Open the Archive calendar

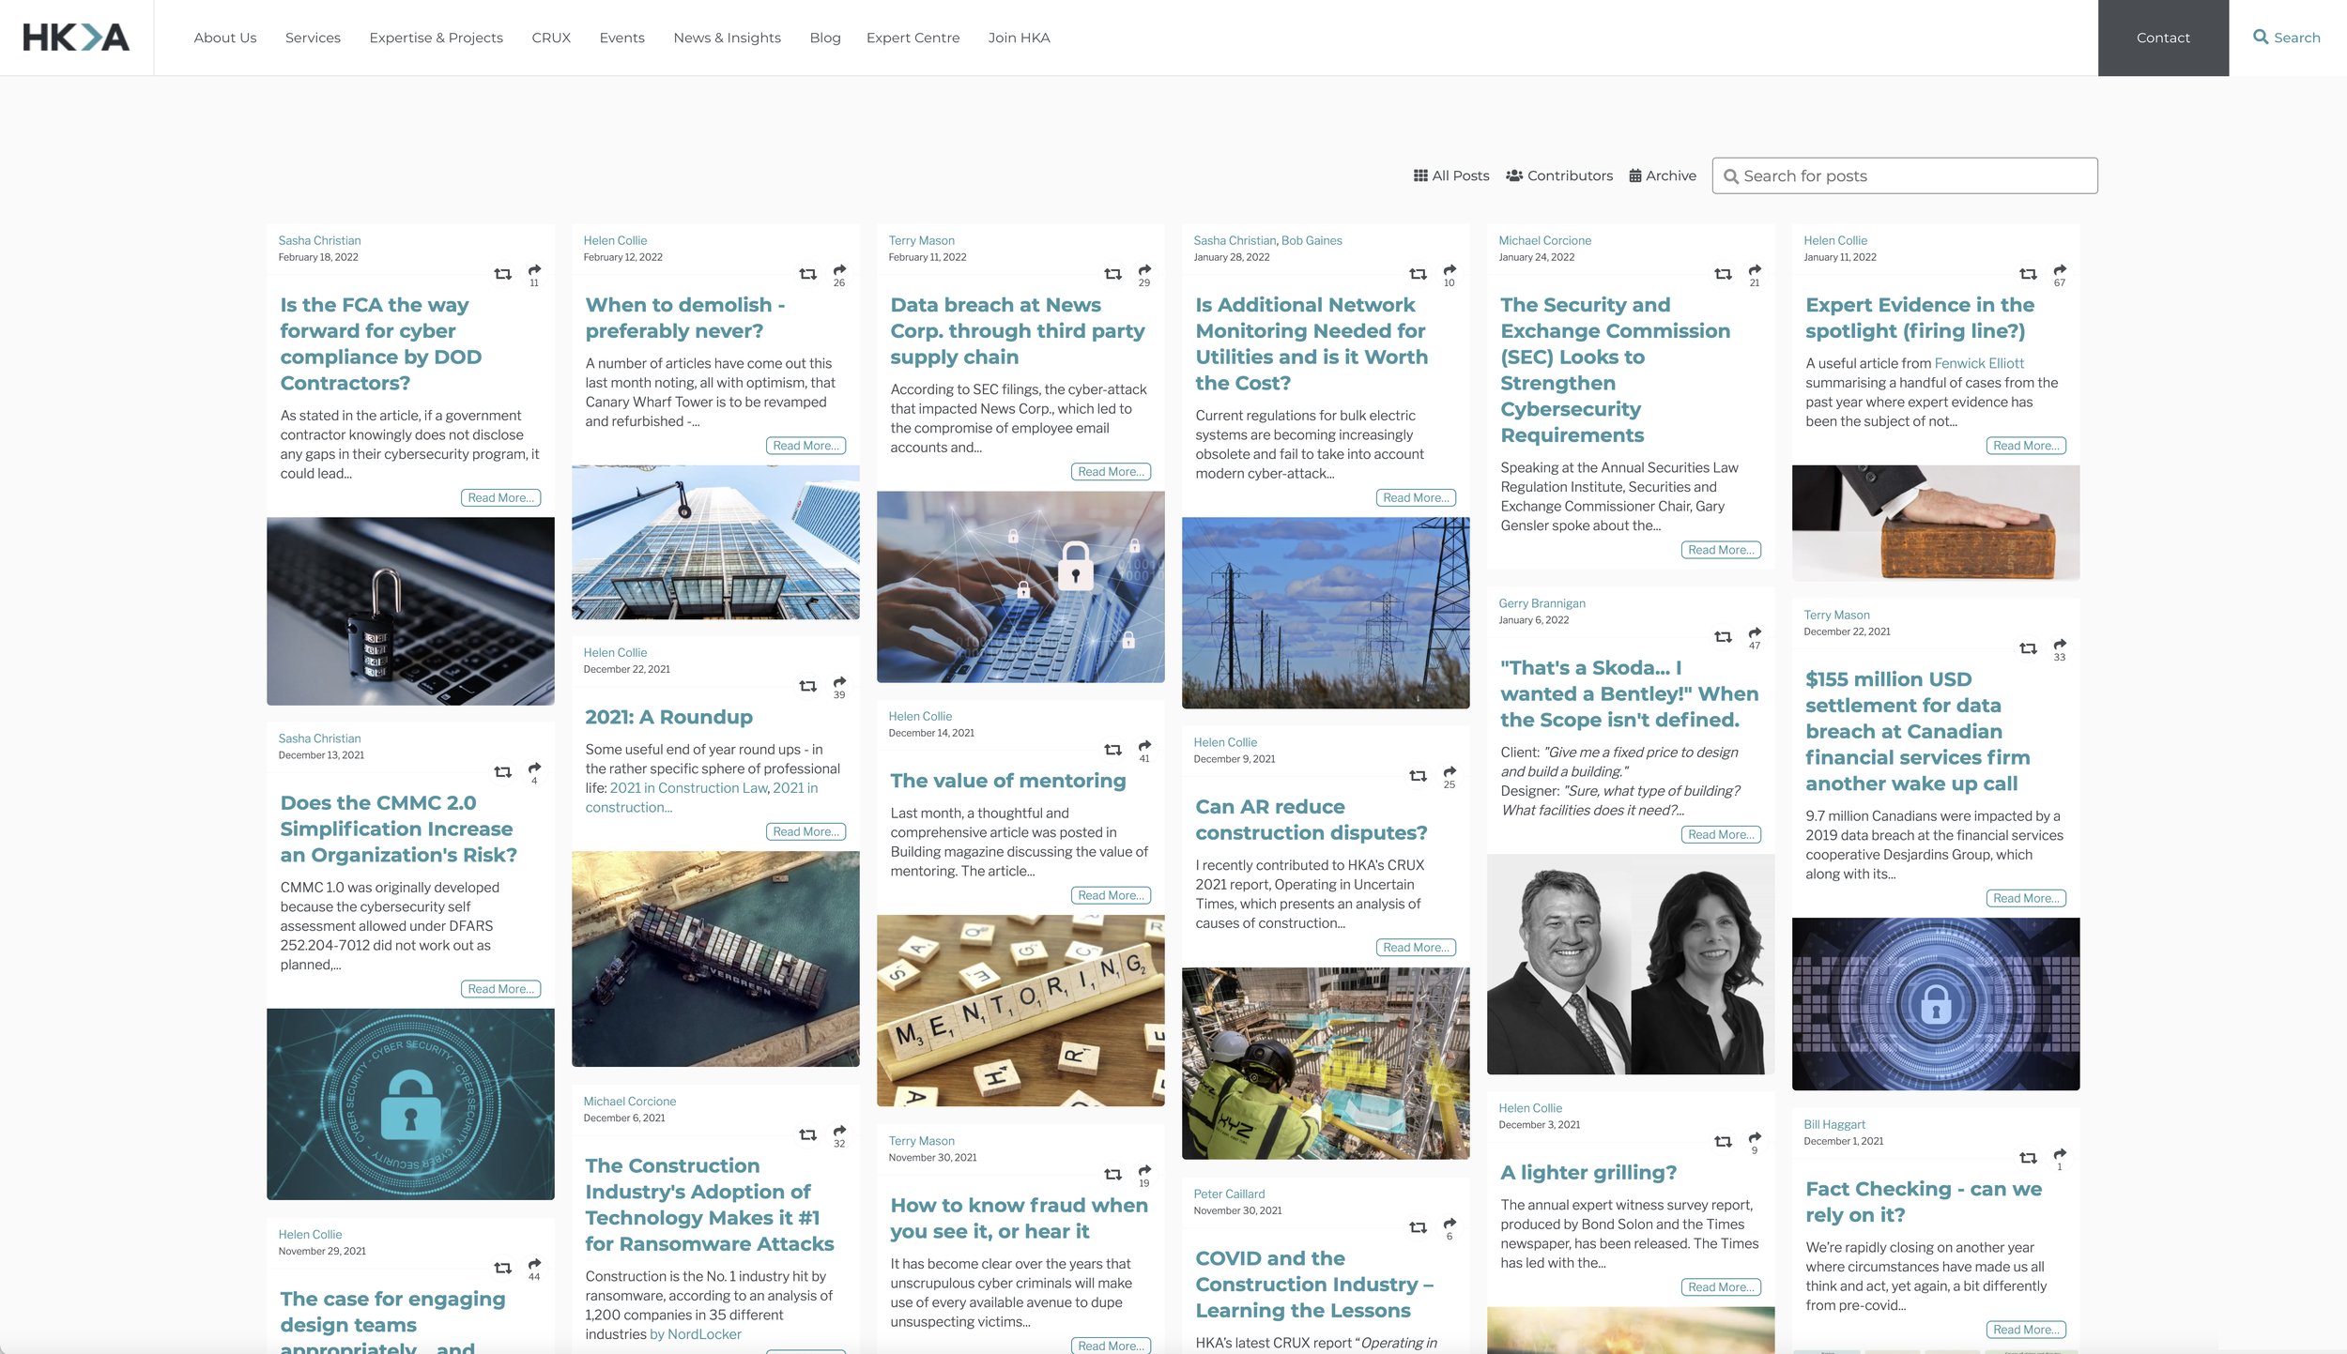pos(1663,175)
